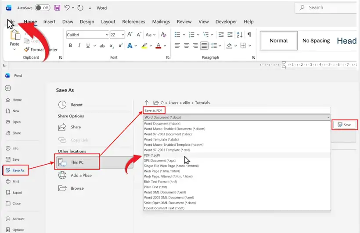Click the Text Effects A icon
Viewport: 360px width, 233px height.
coord(130,46)
